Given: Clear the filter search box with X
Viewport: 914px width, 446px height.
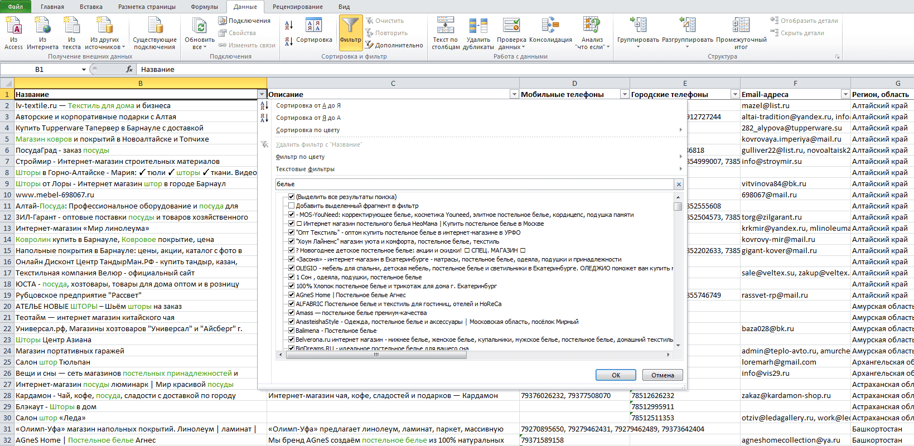Looking at the screenshot, I should click(679, 184).
